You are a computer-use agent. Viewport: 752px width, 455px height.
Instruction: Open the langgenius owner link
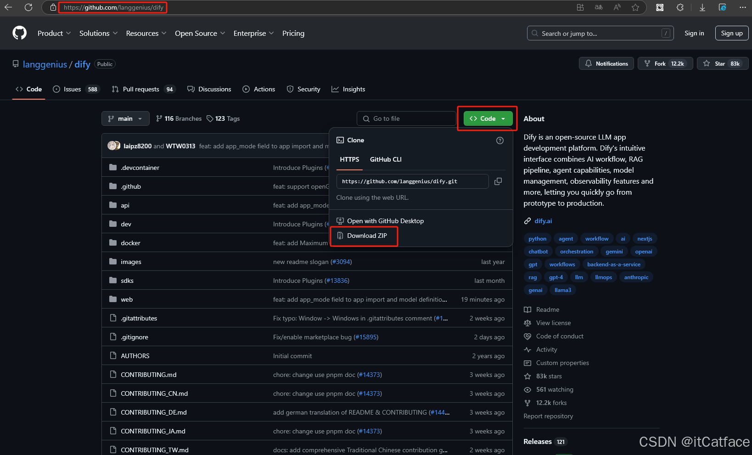point(45,64)
